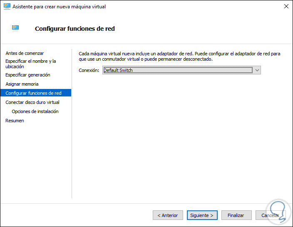Viewport: 293px width, 227px height.
Task: Open Especificar el nombre y la ubicación step
Action: (30, 64)
